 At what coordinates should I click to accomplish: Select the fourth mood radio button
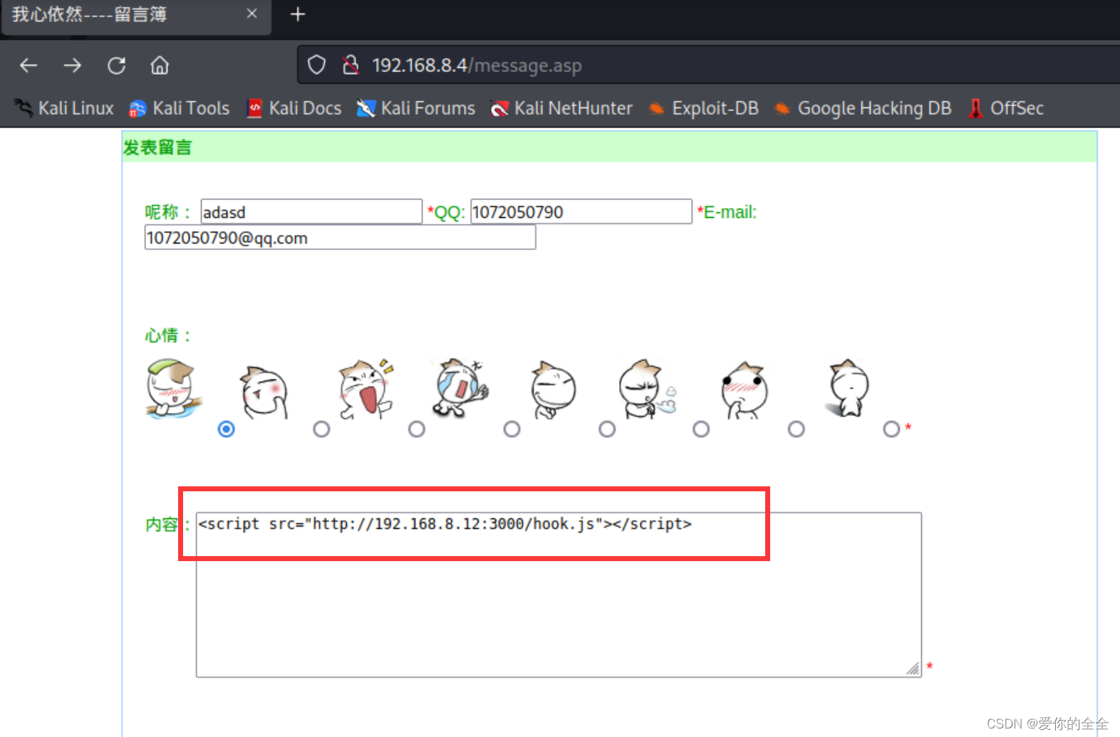click(x=512, y=429)
